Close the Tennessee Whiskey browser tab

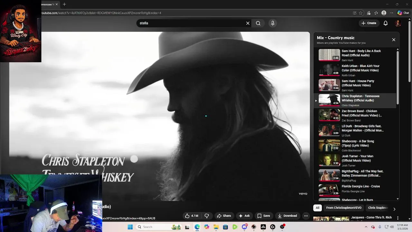coord(57,4)
